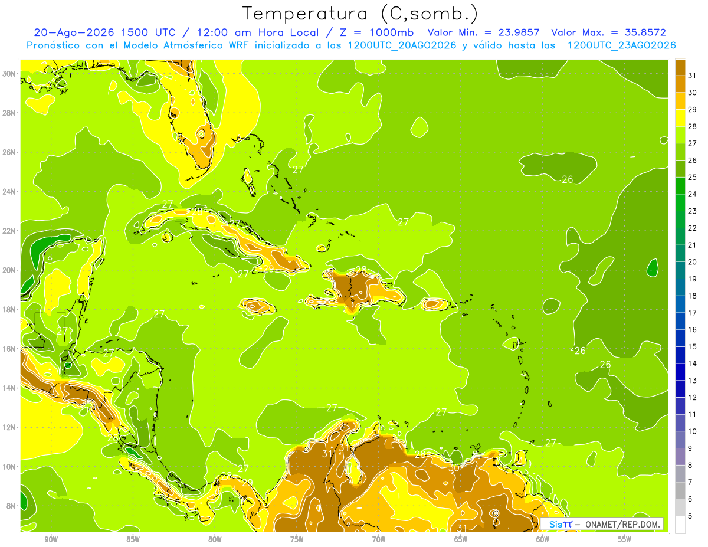Click the '80W' longitude axis label
The width and height of the screenshot is (708, 547).
215,539
